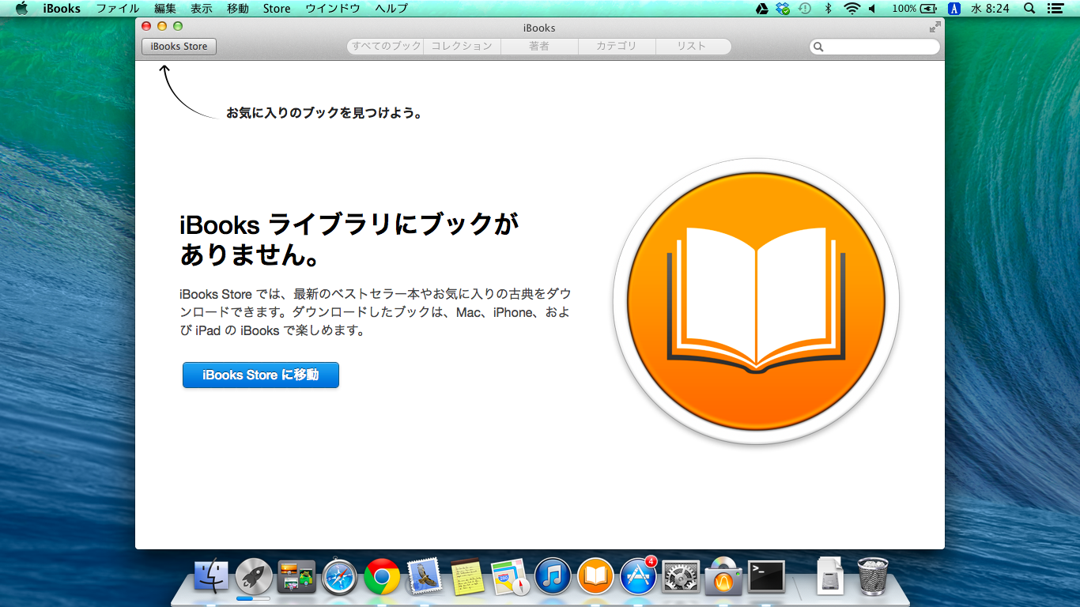The width and height of the screenshot is (1080, 607).
Task: Open the input source 'A' menu
Action: click(x=953, y=9)
